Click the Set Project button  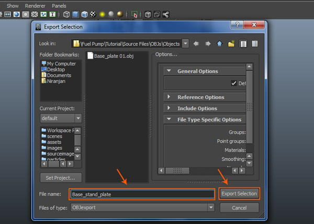60,178
